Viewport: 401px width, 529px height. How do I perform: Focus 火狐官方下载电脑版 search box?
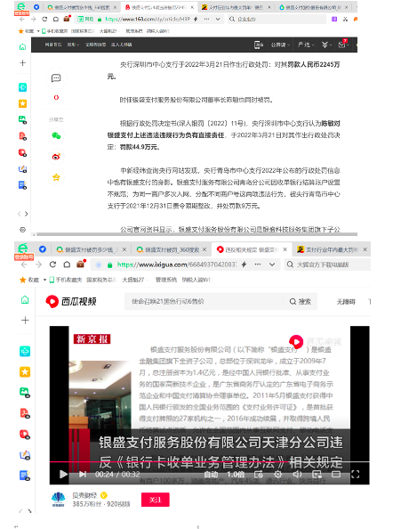[327, 264]
